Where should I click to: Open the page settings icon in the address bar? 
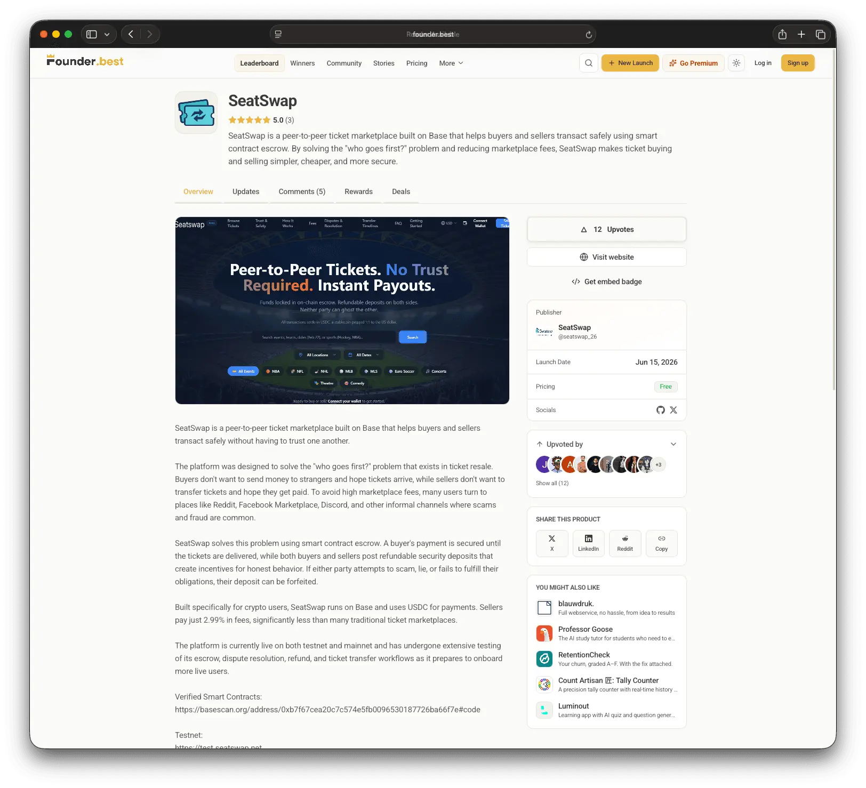pos(278,34)
